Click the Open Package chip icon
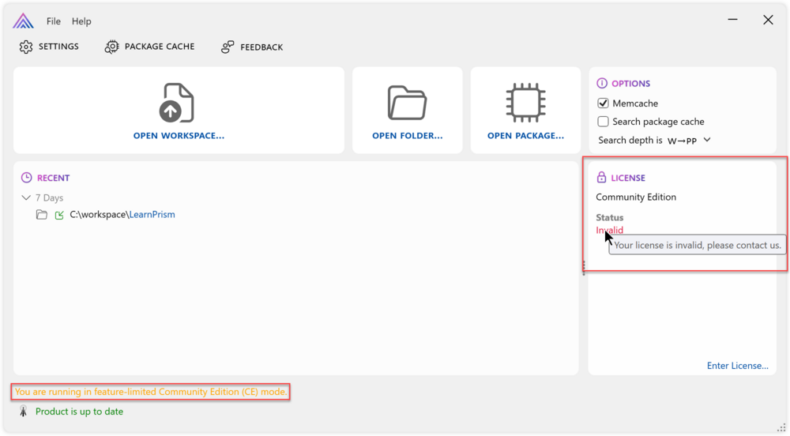 (x=525, y=103)
